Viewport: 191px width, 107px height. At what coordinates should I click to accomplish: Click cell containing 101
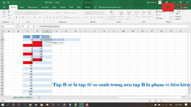click(x=28, y=94)
